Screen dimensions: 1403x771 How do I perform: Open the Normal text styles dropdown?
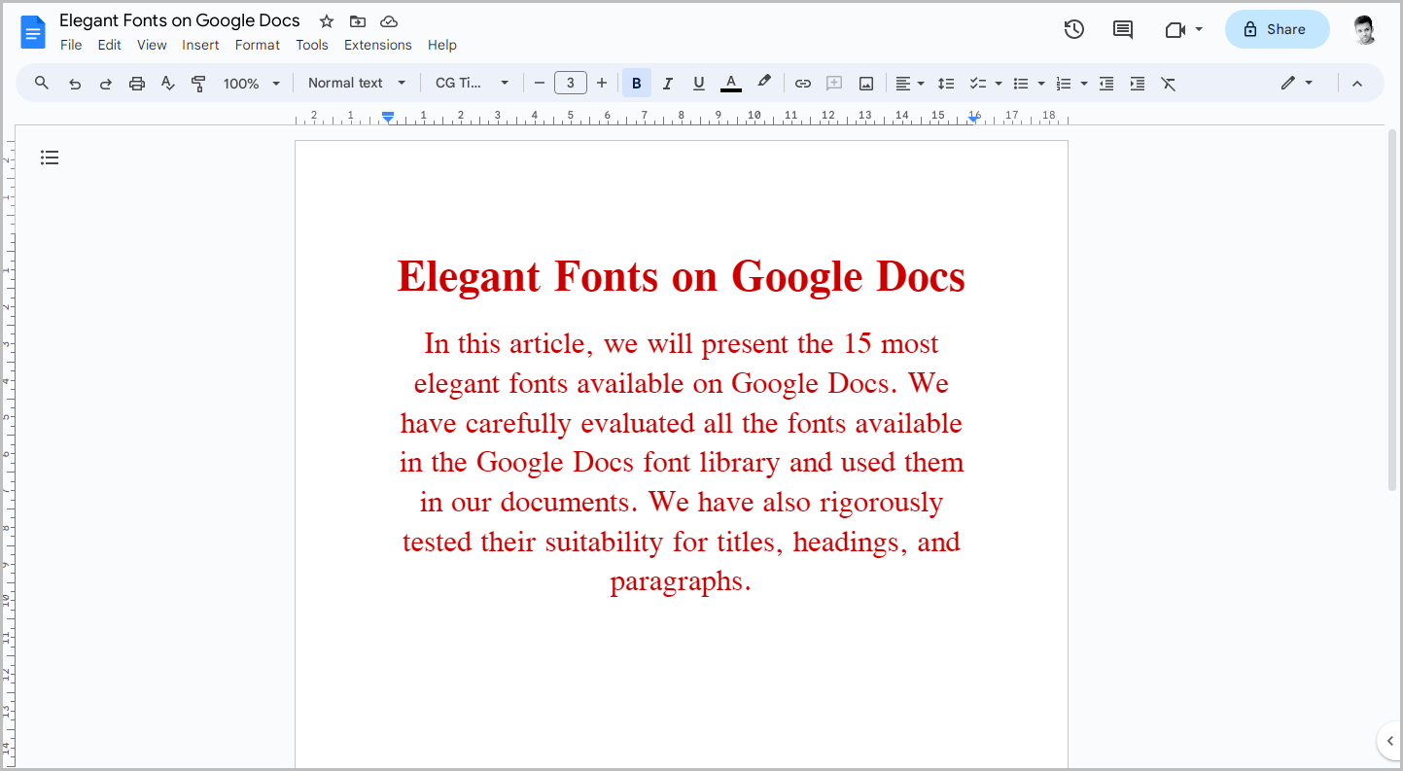point(356,83)
